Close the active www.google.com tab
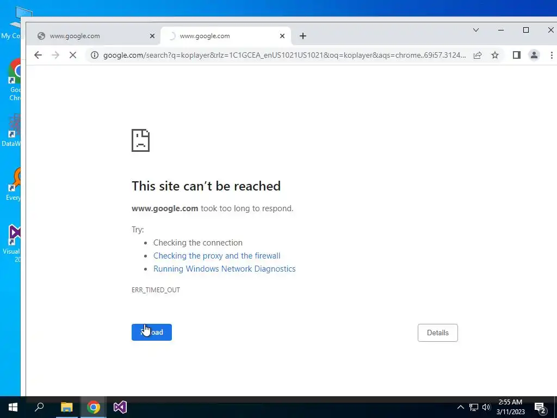Viewport: 557px width, 418px height. coord(282,36)
